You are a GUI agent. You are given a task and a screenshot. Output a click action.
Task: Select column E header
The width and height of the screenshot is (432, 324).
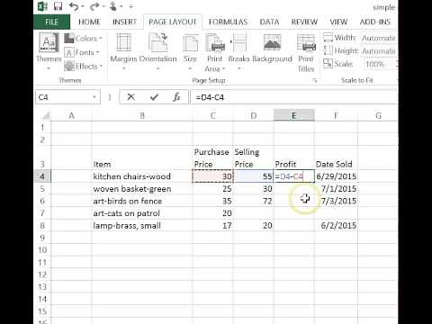click(x=294, y=115)
